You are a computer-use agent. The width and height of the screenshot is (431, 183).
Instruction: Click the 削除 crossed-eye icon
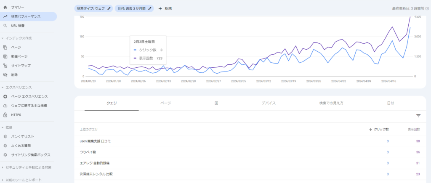pos(5,75)
